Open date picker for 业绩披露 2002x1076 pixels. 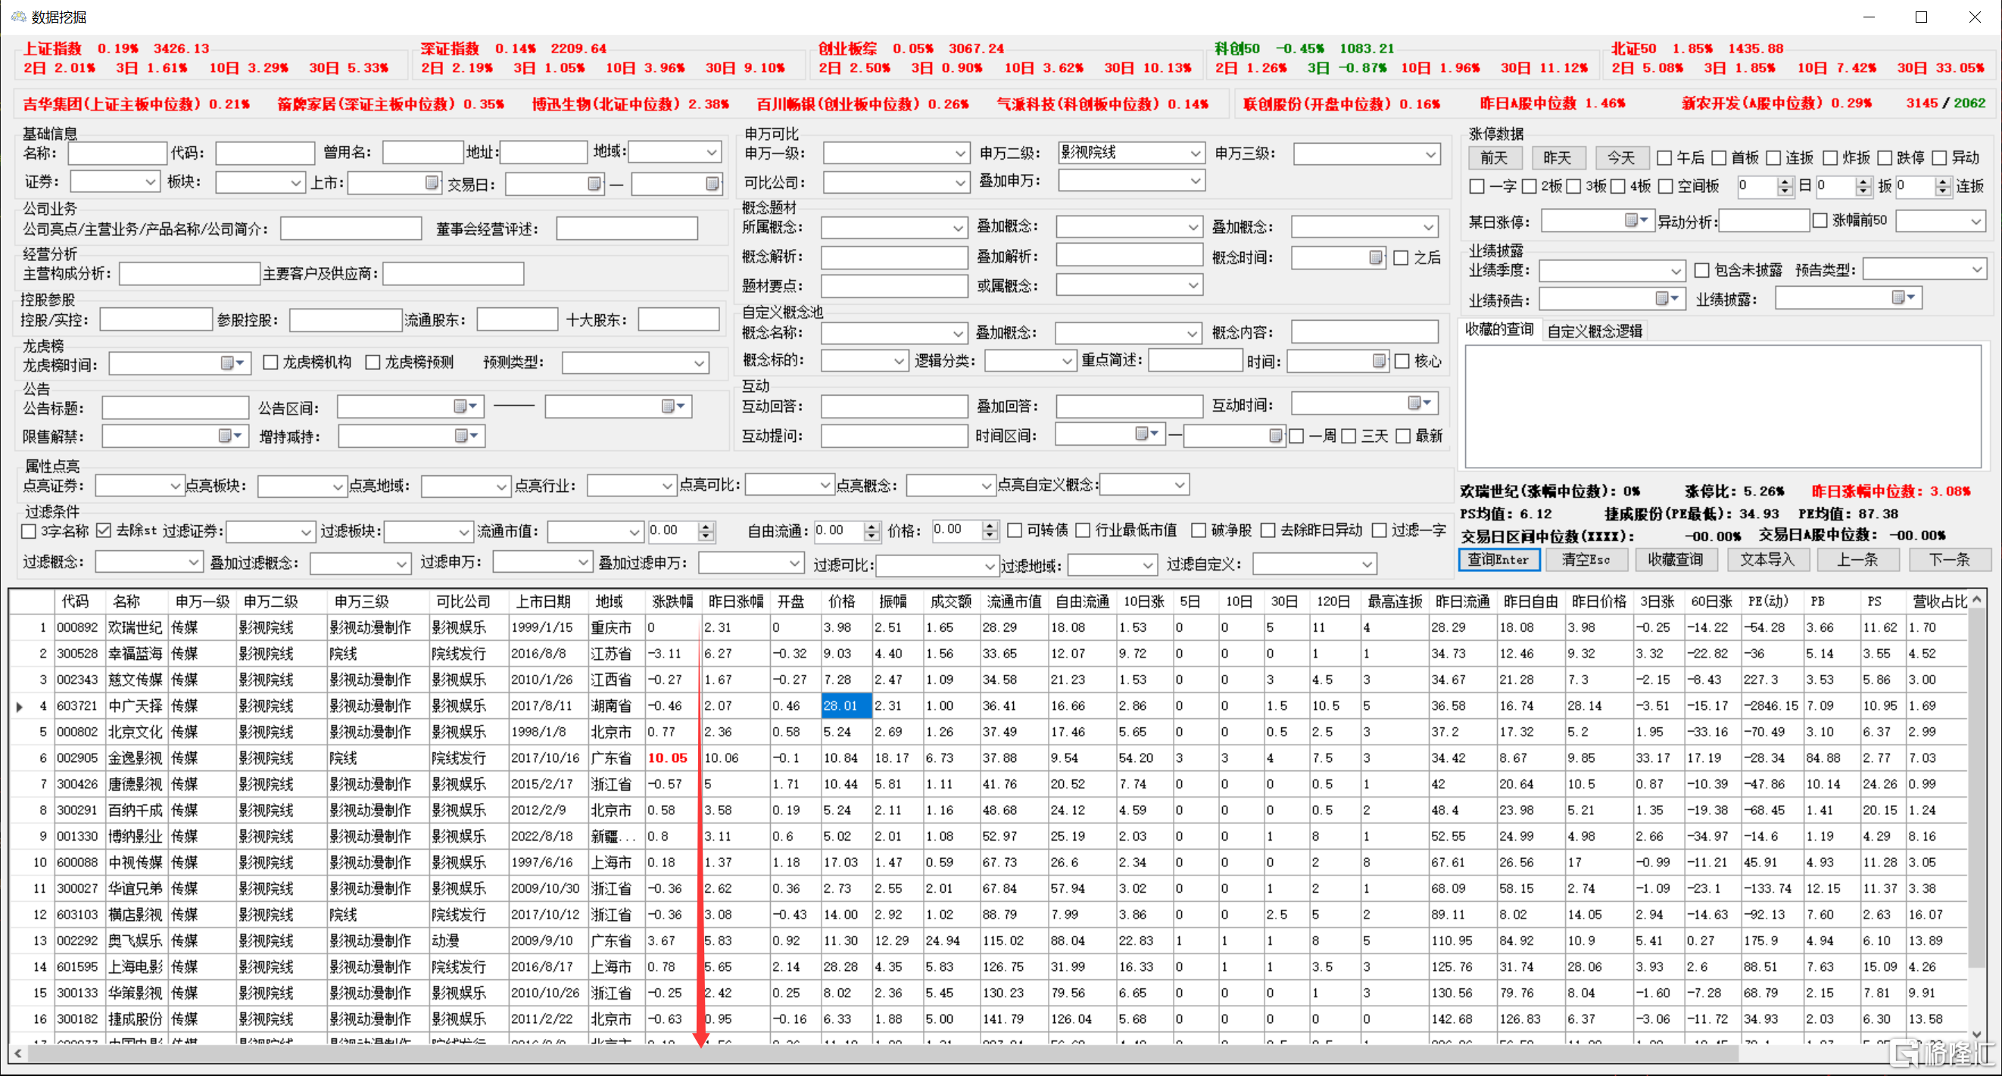pos(1904,297)
